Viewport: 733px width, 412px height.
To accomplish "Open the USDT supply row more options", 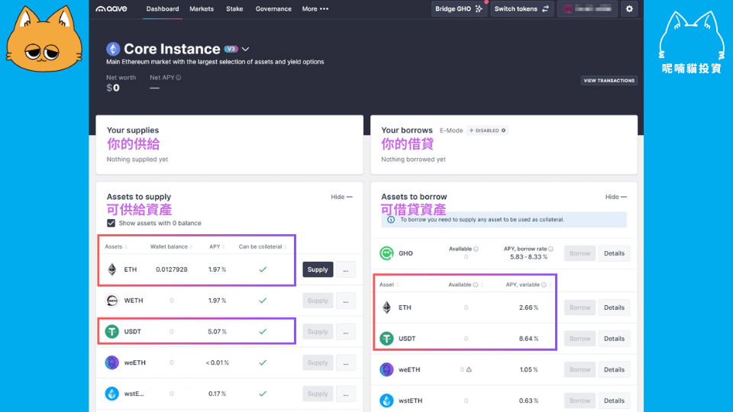I will 345,332.
